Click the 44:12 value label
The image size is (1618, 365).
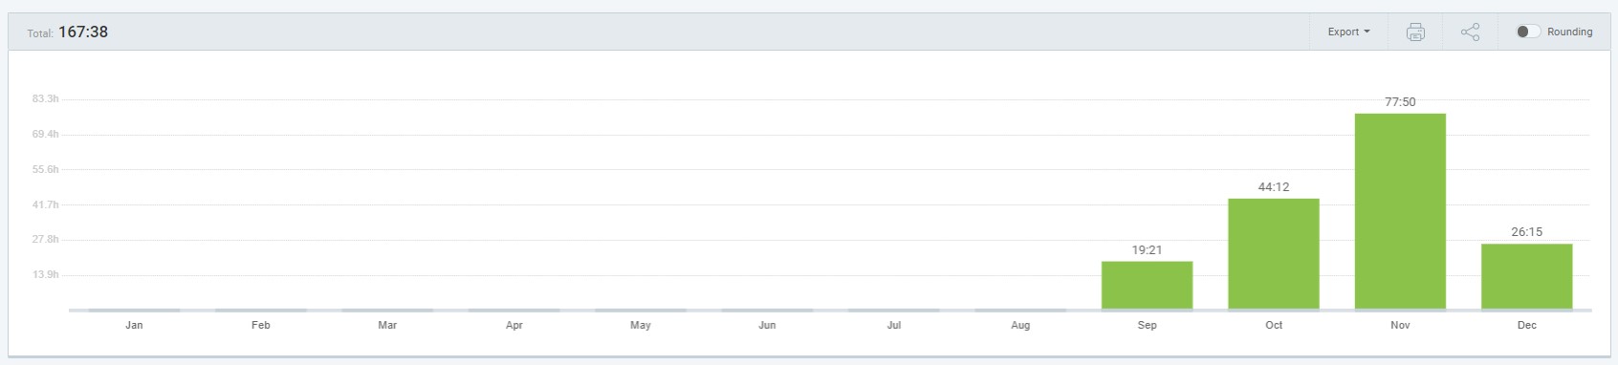1274,186
